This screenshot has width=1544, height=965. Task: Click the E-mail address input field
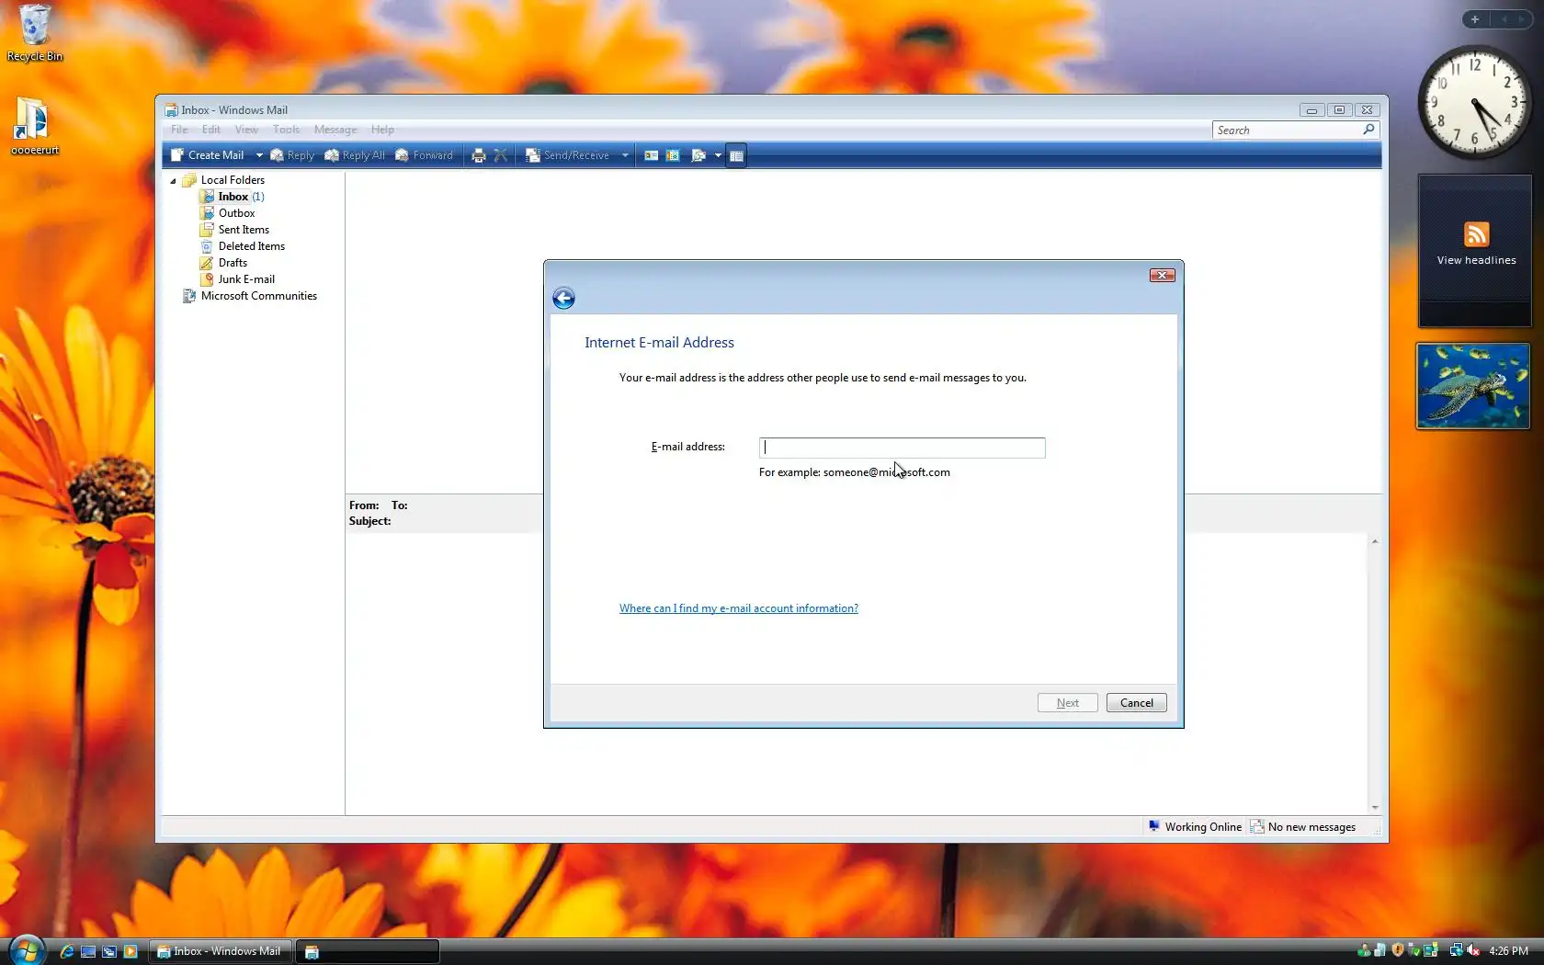[x=902, y=448]
